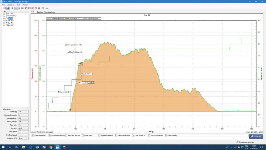This screenshot has height=150, width=266.
Task: Toggle Time axis-only seconds checkbox
Action: (x=236, y=142)
